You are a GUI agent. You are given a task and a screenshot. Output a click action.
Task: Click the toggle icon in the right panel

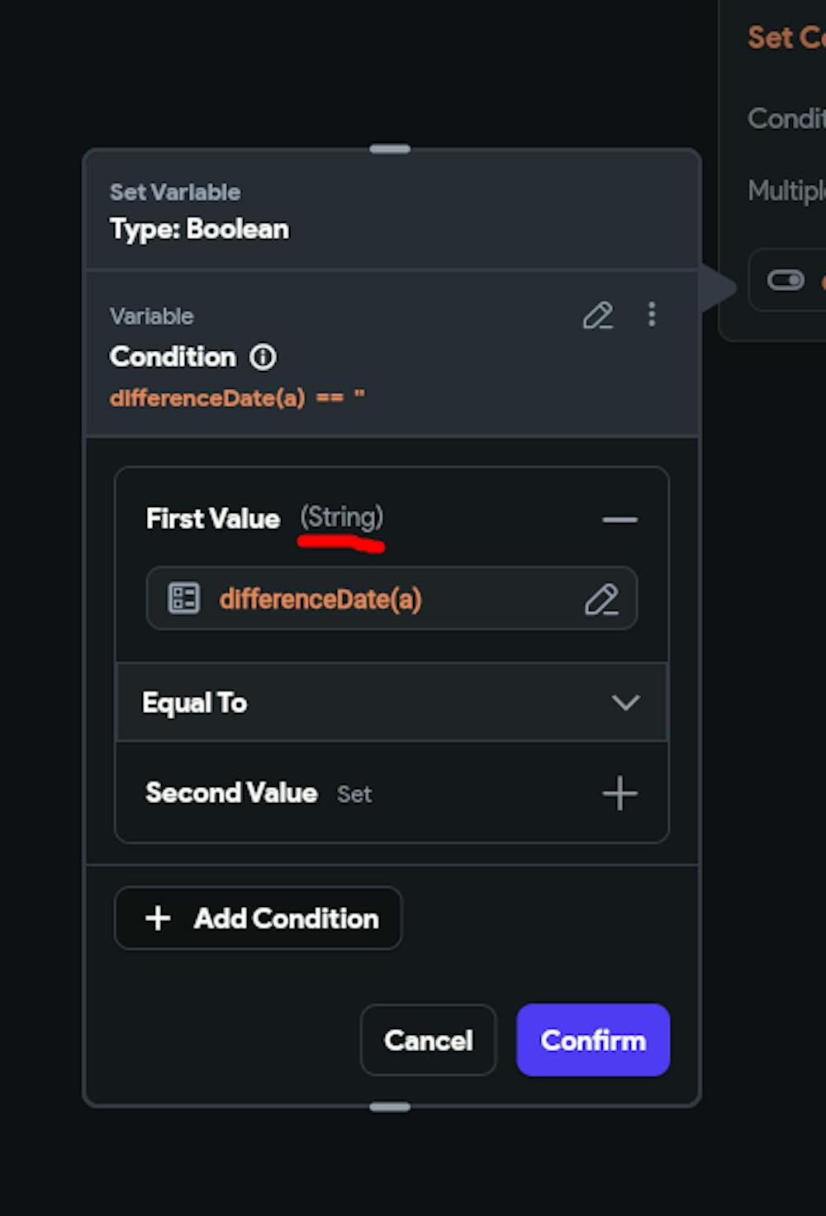pos(786,281)
